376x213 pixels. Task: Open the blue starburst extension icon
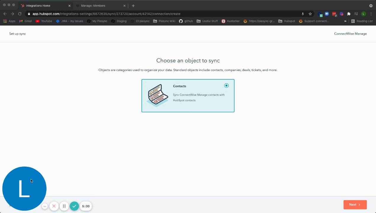click(x=341, y=14)
